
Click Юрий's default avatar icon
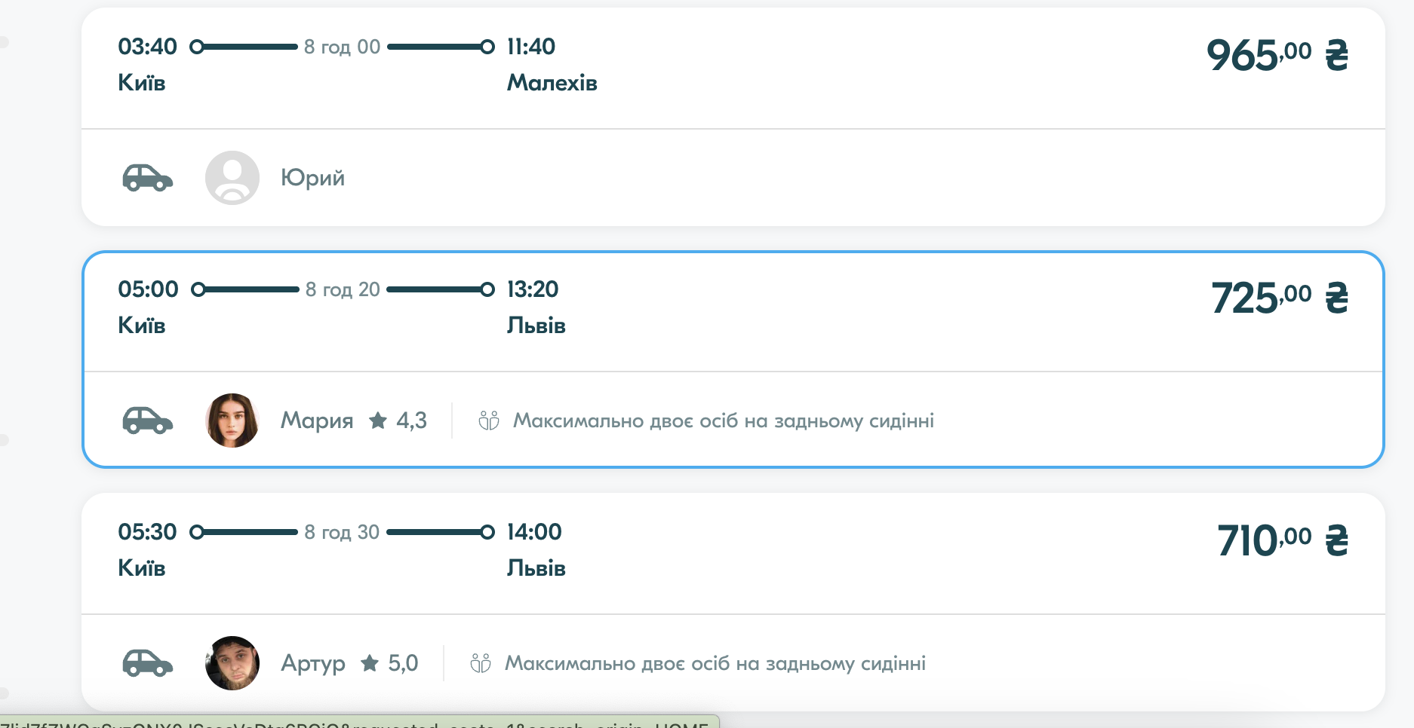[x=232, y=178]
